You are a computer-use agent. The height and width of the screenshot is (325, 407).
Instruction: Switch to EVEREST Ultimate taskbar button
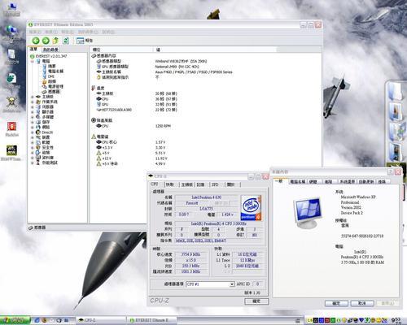(152, 320)
